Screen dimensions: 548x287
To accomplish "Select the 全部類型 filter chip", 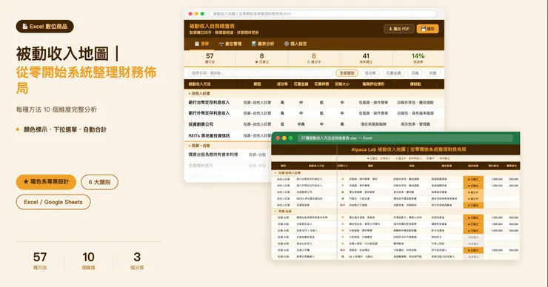I will [347, 73].
